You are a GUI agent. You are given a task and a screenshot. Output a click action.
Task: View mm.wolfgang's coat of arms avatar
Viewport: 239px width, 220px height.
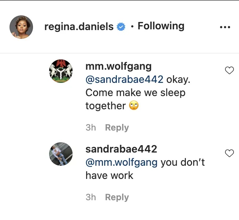click(60, 71)
